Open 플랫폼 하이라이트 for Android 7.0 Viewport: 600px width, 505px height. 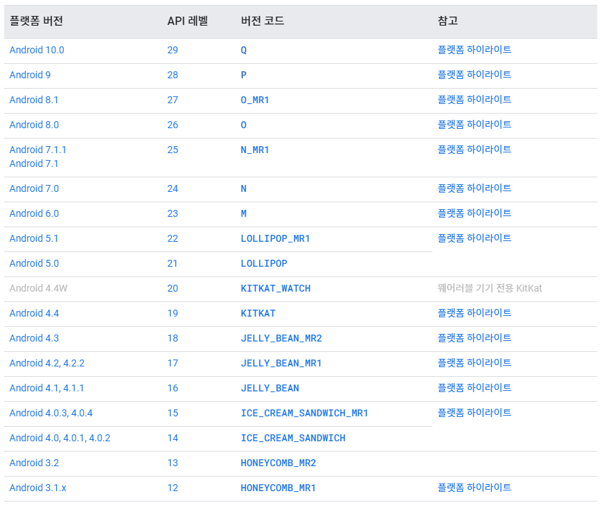(x=475, y=188)
